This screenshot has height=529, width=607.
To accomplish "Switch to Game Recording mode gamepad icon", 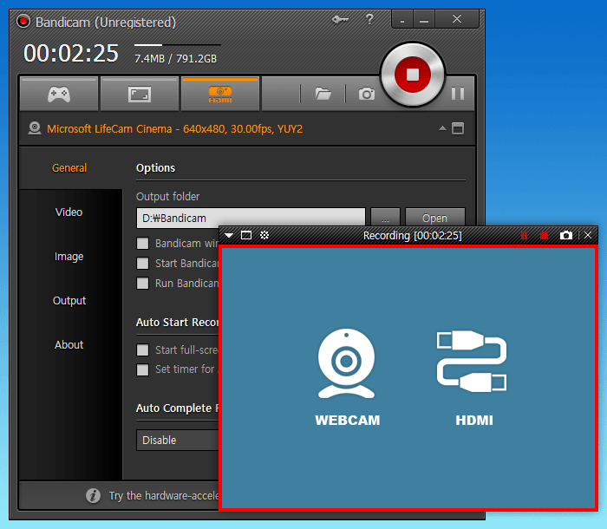I will click(59, 95).
